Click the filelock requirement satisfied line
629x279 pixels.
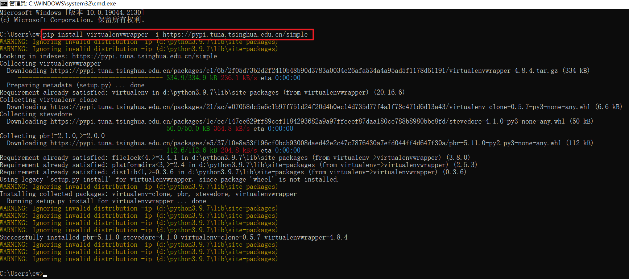pyautogui.click(x=235, y=158)
